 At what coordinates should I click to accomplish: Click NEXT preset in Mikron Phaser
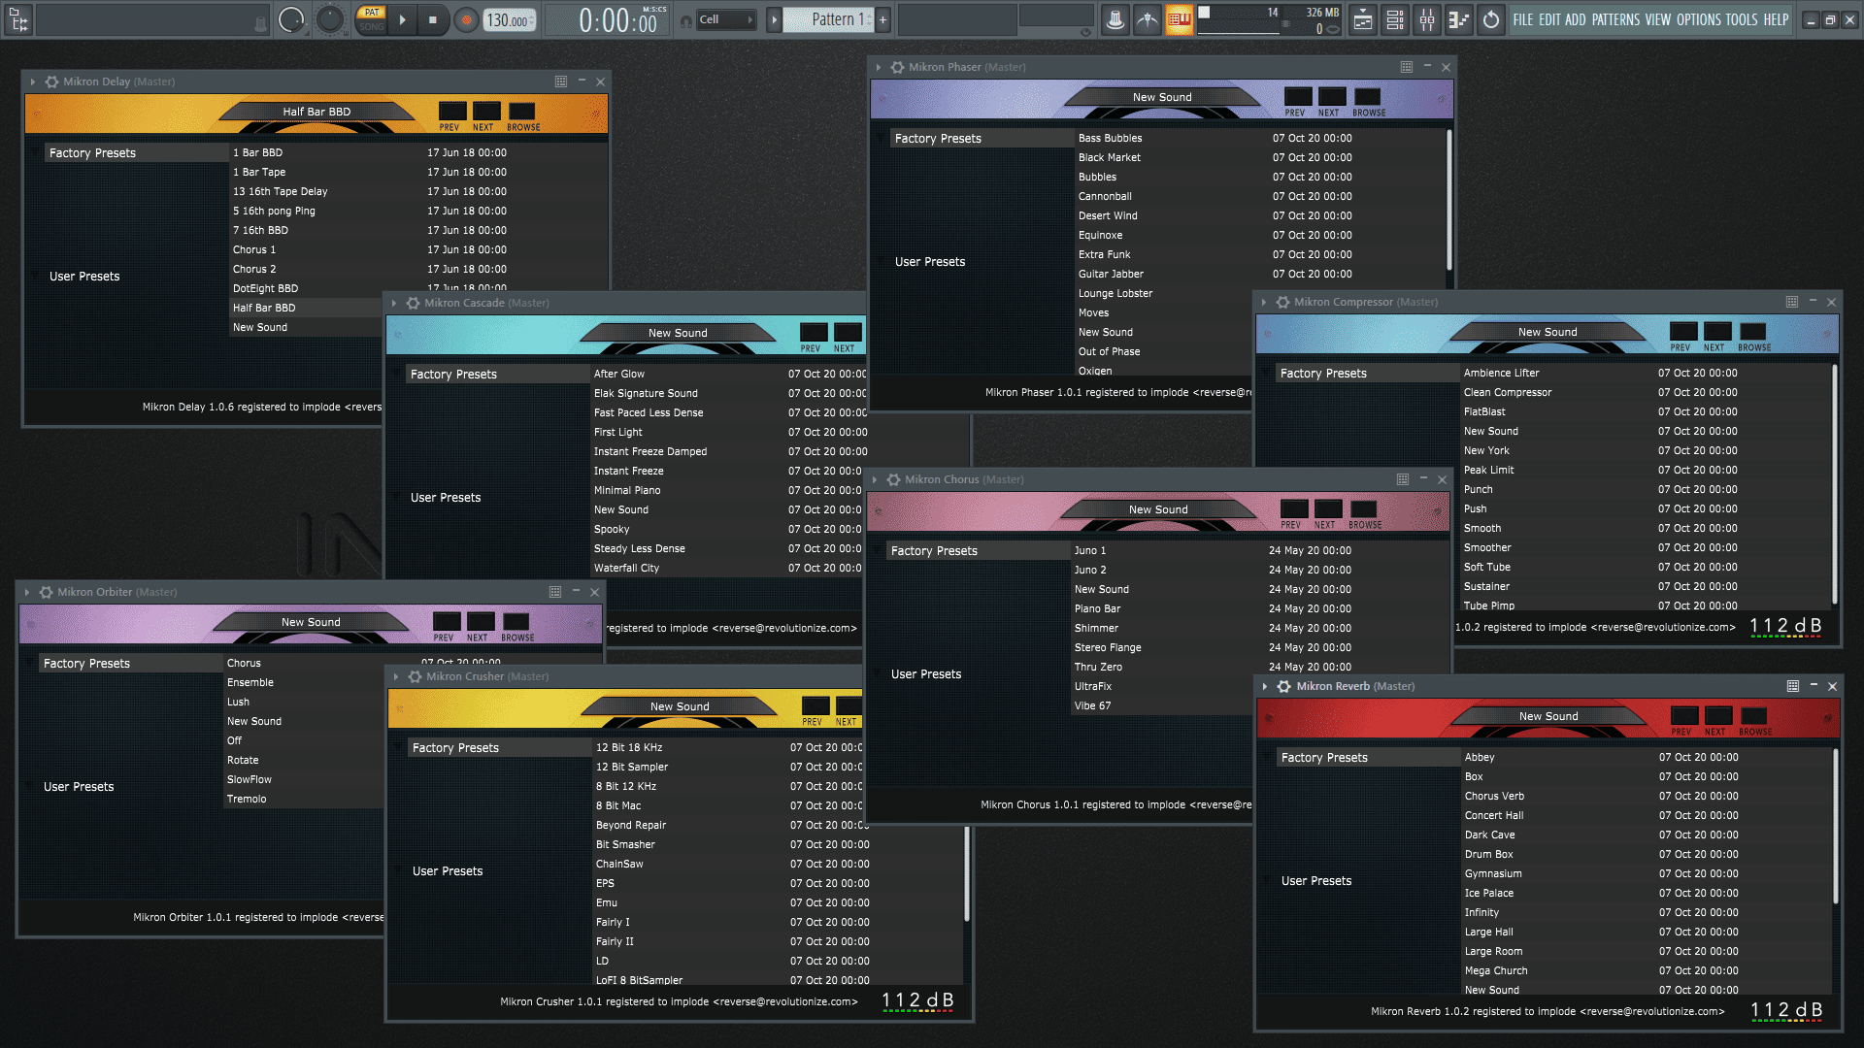[1332, 97]
